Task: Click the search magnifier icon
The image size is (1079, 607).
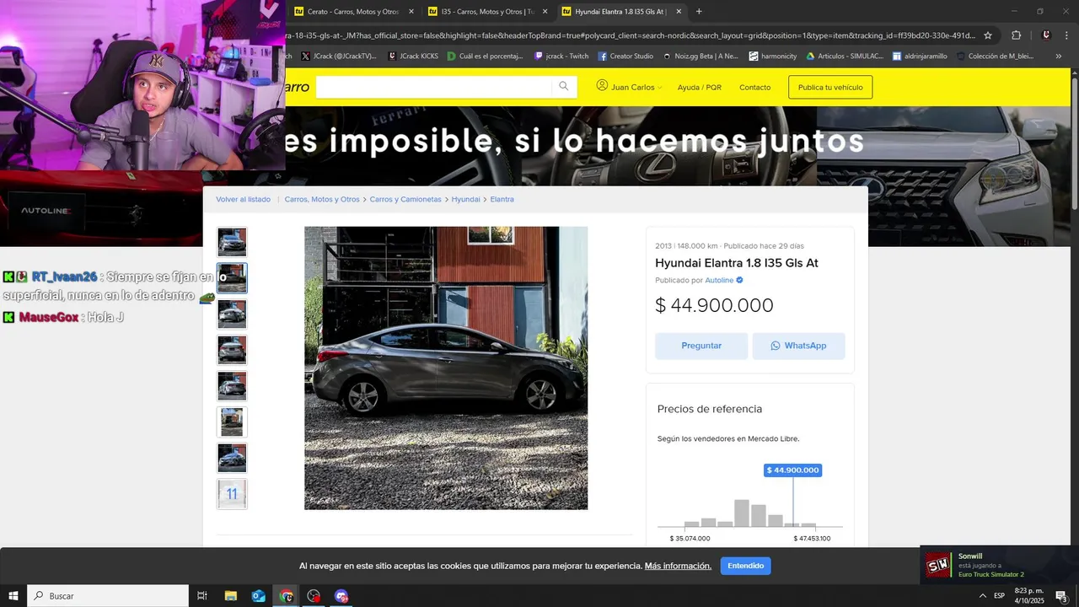Action: click(564, 87)
